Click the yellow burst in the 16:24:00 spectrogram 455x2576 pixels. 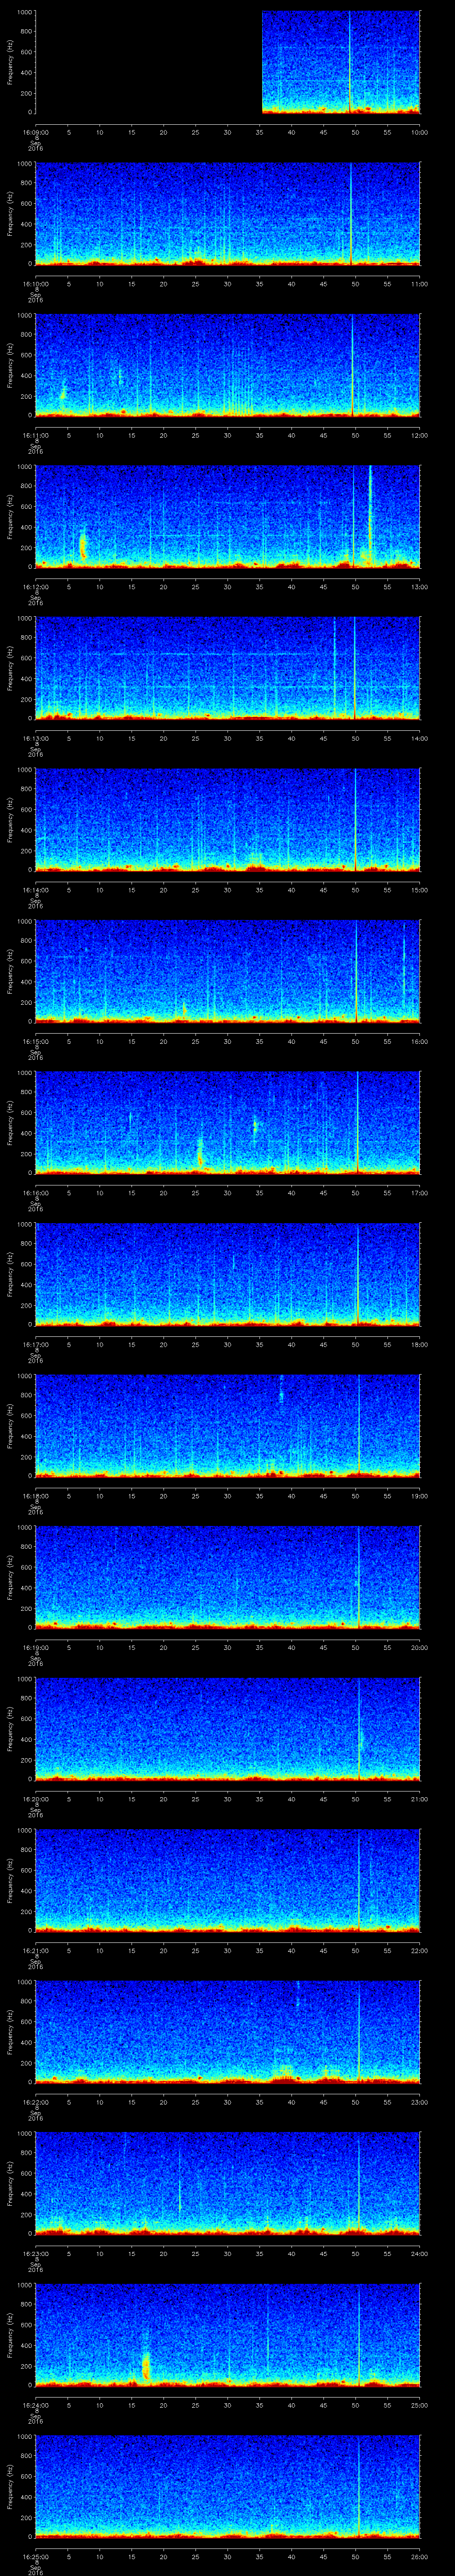tap(146, 2366)
